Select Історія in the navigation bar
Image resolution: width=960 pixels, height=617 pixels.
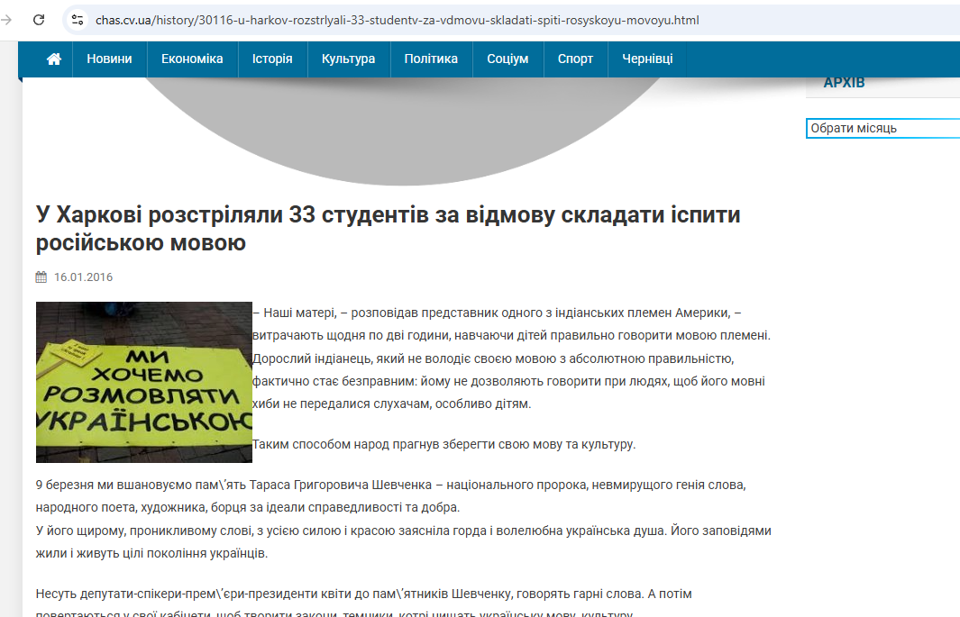[272, 59]
